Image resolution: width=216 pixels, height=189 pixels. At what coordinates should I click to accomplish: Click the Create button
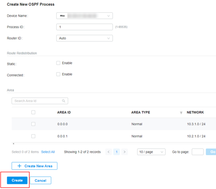[17, 180]
